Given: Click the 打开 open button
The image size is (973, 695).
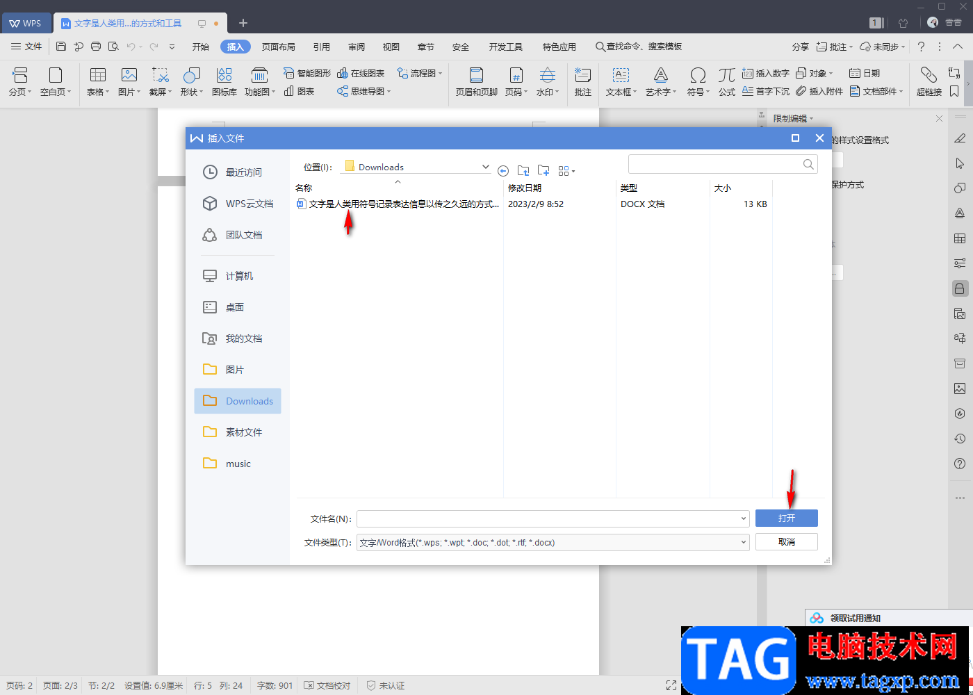Looking at the screenshot, I should 787,518.
